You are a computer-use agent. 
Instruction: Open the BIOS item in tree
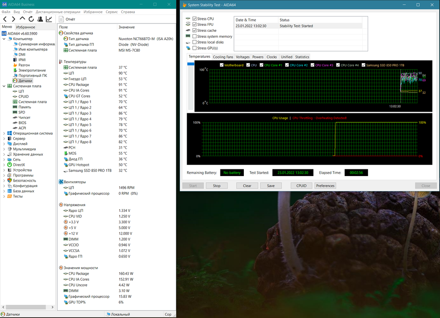pos(19,123)
